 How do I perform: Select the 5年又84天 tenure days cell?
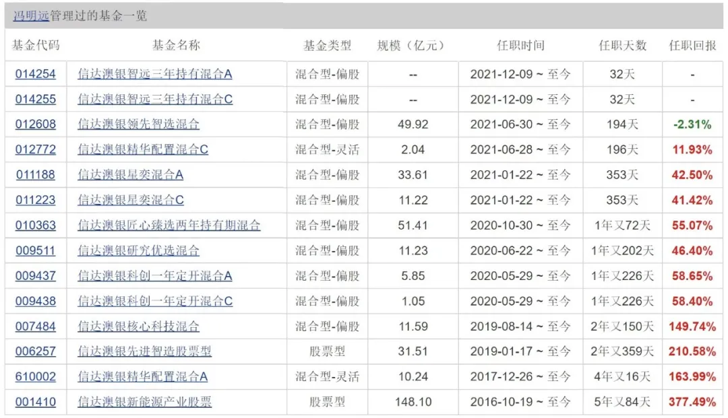pyautogui.click(x=622, y=402)
